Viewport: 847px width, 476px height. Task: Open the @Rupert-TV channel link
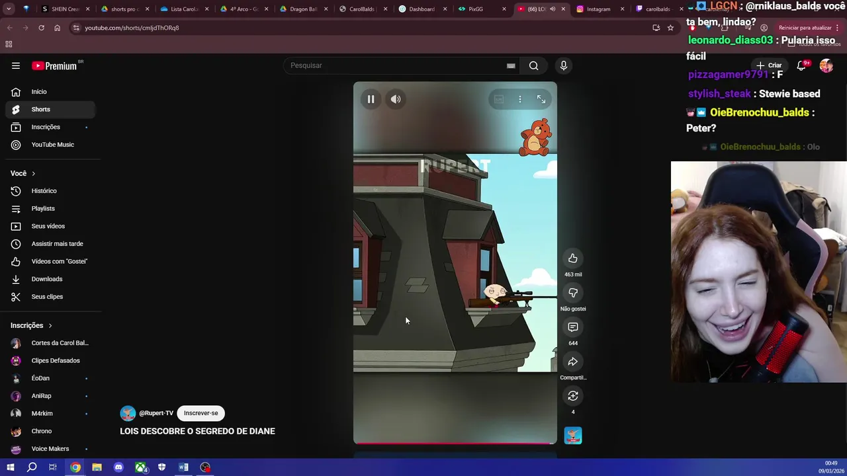[156, 413]
